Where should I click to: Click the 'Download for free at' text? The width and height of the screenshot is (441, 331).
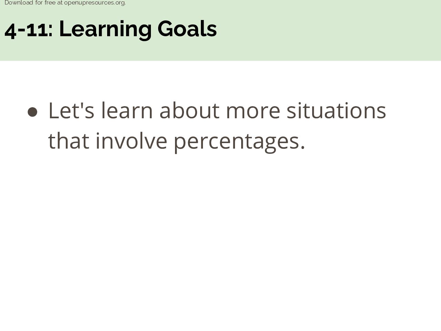(x=33, y=3)
